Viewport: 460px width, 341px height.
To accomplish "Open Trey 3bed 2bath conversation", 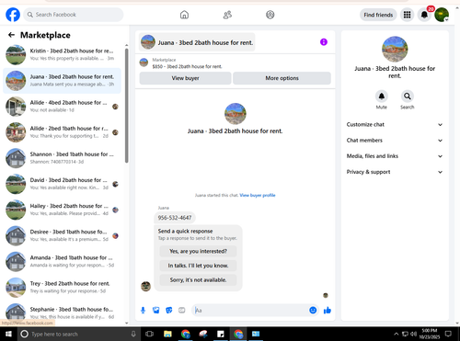I will [62, 288].
